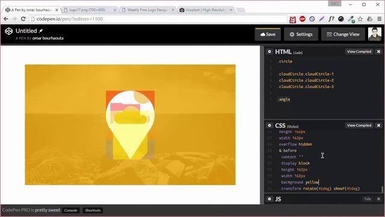This screenshot has height=217, width=385.
Task: Click the dark round extension icon
Action: click(341, 19)
